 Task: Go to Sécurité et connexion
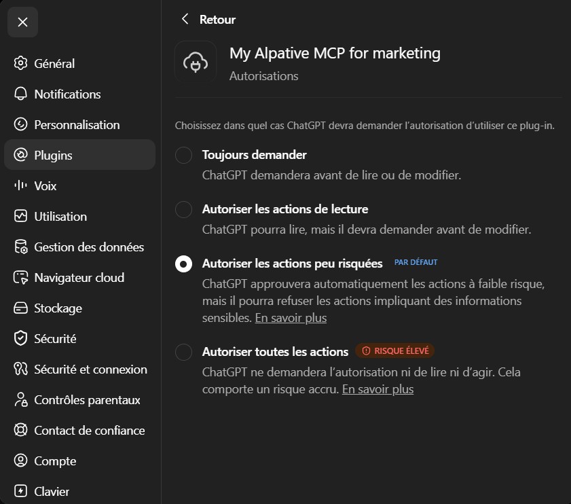[x=79, y=369]
